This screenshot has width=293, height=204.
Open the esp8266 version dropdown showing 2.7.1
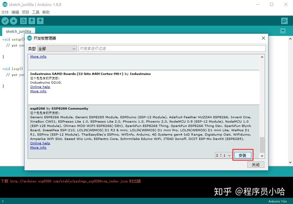pyautogui.click(x=223, y=155)
